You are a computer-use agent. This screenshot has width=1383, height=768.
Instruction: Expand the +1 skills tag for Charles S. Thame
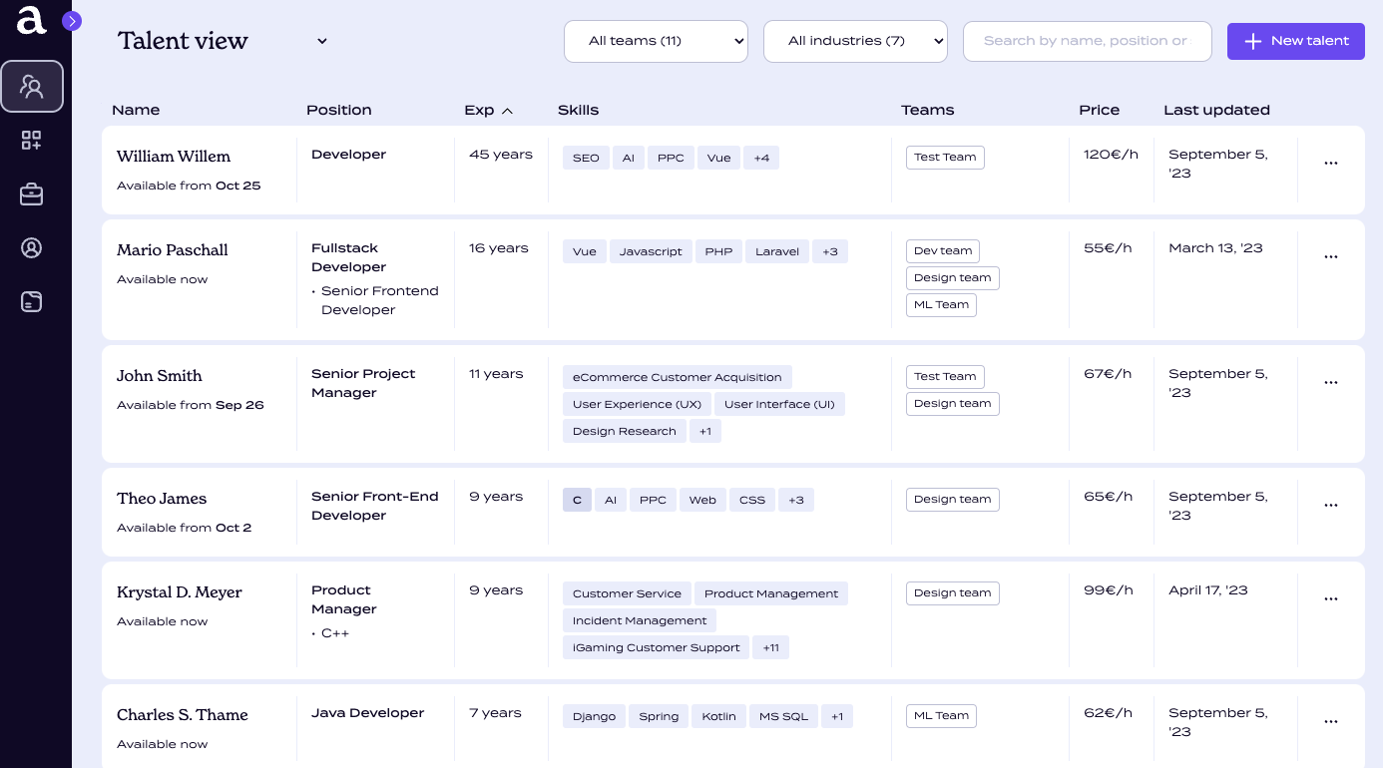tap(837, 716)
